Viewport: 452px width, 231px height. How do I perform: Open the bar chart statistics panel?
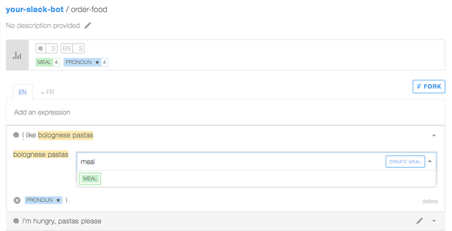[x=17, y=55]
